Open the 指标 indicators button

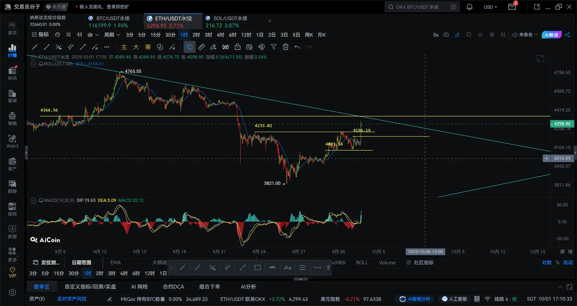[x=40, y=35]
